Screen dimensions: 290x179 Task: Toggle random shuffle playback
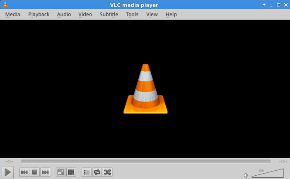coord(107,172)
